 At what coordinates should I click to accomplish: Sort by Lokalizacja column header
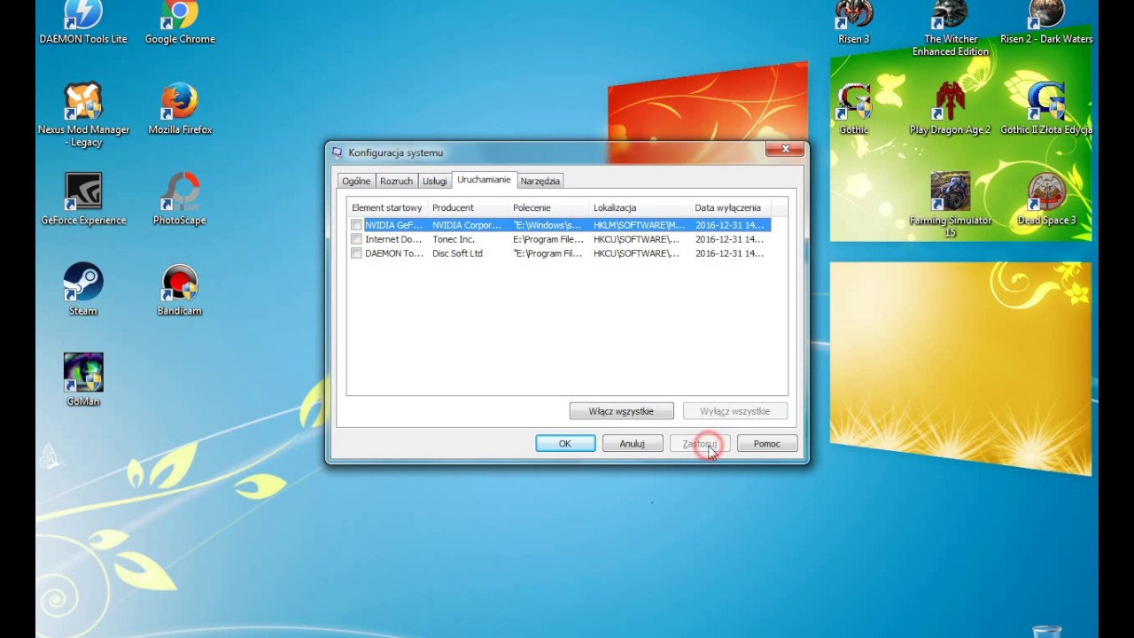[640, 207]
